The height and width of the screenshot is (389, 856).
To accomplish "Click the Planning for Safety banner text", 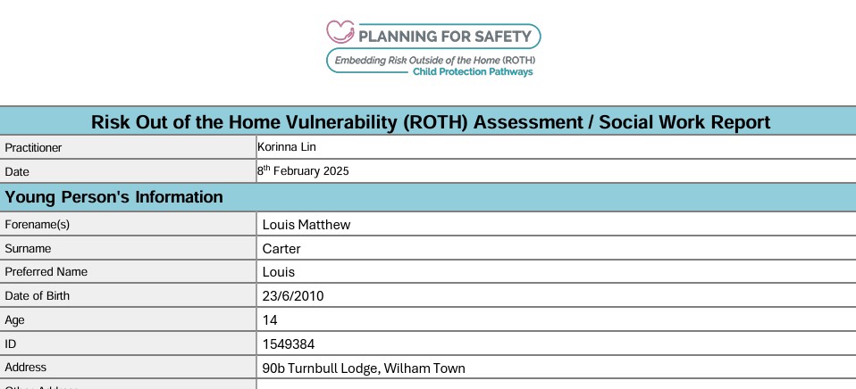I will coord(444,37).
